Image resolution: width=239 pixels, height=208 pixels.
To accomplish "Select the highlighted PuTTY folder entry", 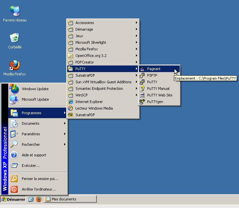I will [x=103, y=69].
